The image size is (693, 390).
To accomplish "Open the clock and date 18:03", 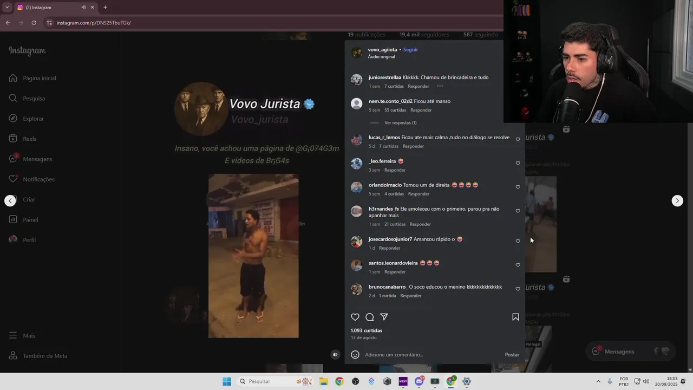I will (665, 381).
